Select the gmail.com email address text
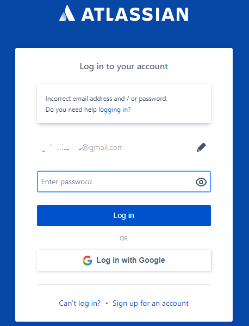The image size is (249, 326). coord(81,147)
